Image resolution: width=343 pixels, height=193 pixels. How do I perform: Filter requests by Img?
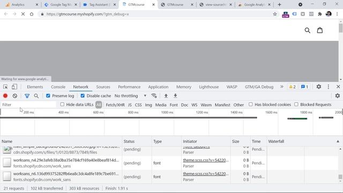pyautogui.click(x=148, y=105)
